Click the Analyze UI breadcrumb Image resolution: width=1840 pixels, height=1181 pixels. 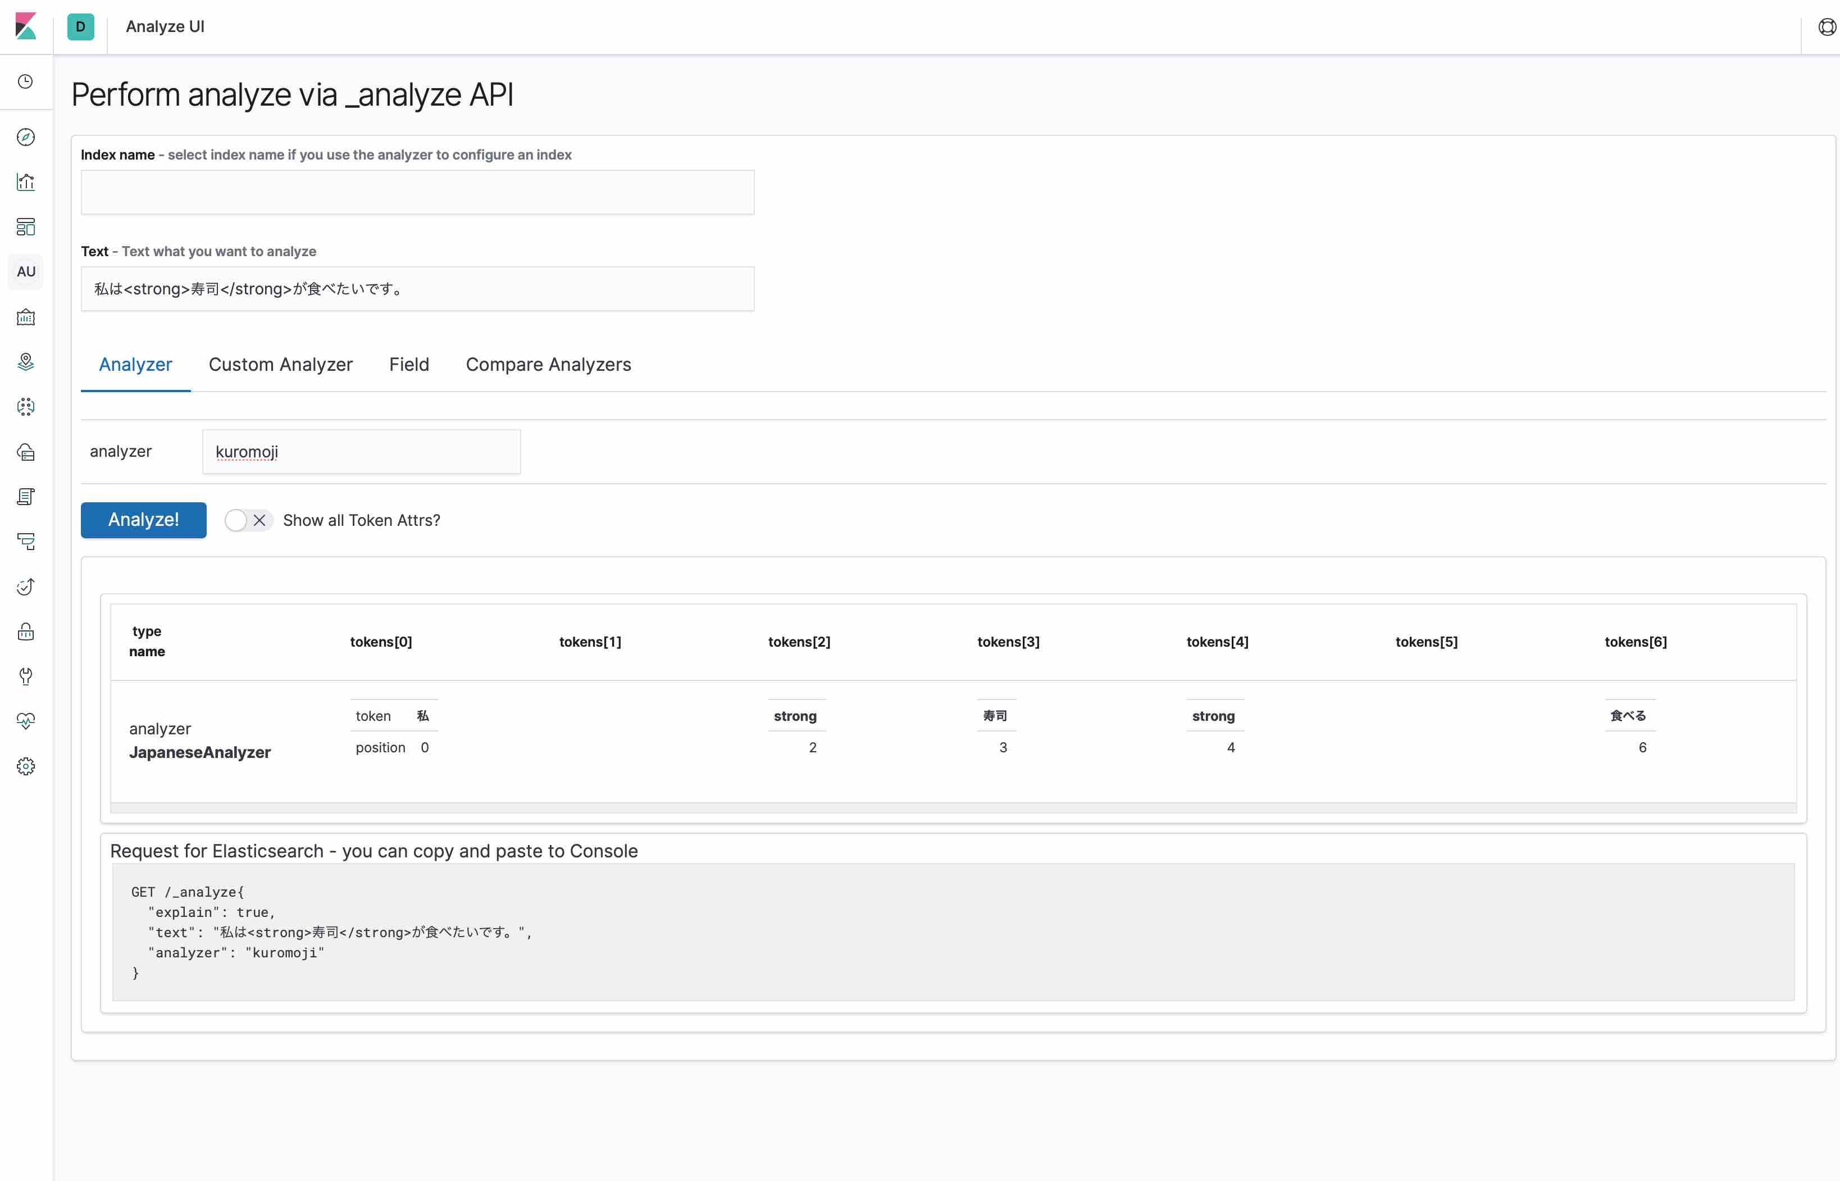point(165,27)
